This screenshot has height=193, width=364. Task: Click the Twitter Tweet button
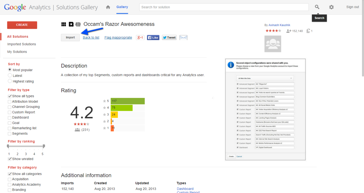point(169,38)
